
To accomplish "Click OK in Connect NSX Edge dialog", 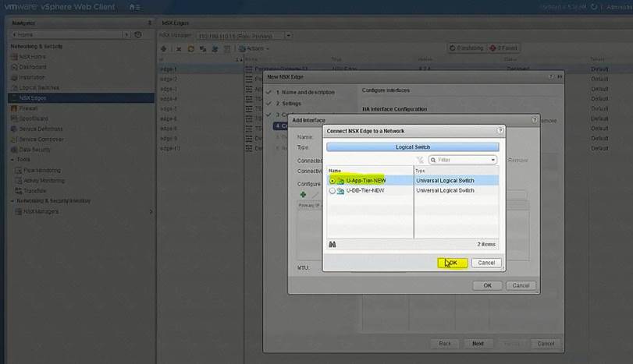I will pyautogui.click(x=453, y=263).
